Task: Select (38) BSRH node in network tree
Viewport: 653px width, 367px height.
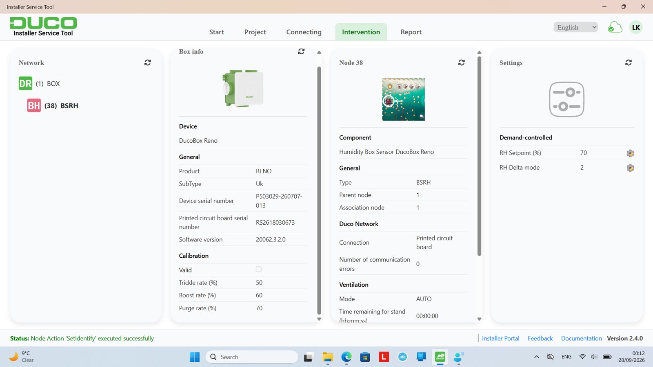Action: [x=61, y=106]
